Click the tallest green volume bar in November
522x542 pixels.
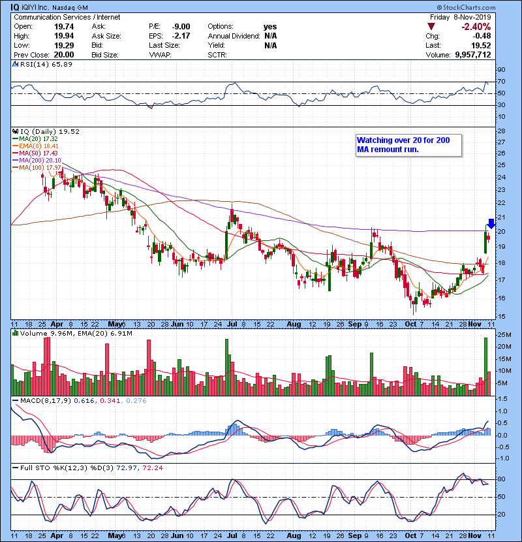tap(485, 366)
